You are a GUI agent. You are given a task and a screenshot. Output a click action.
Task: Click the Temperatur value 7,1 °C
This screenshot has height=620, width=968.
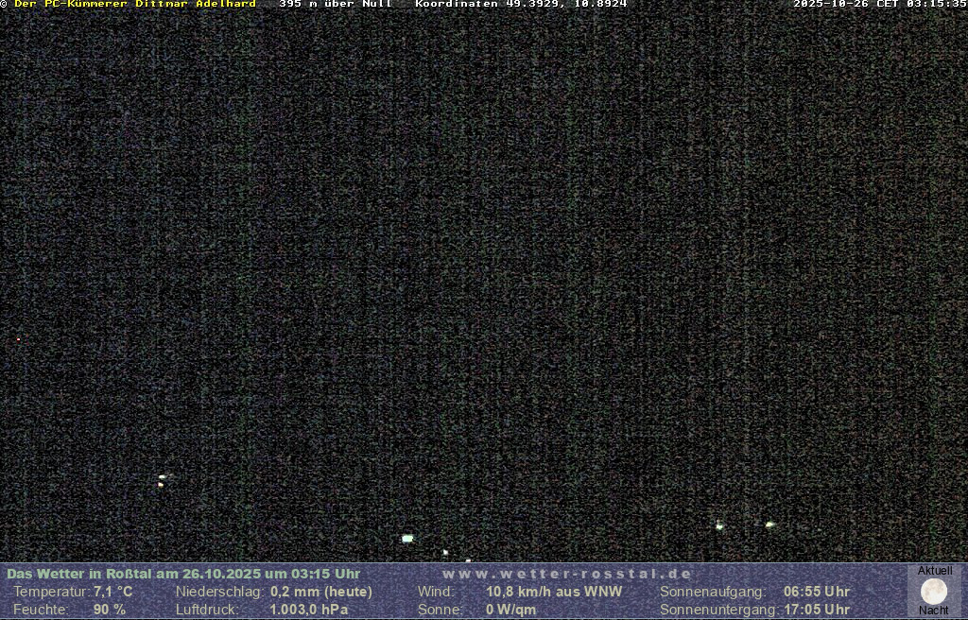(x=112, y=592)
